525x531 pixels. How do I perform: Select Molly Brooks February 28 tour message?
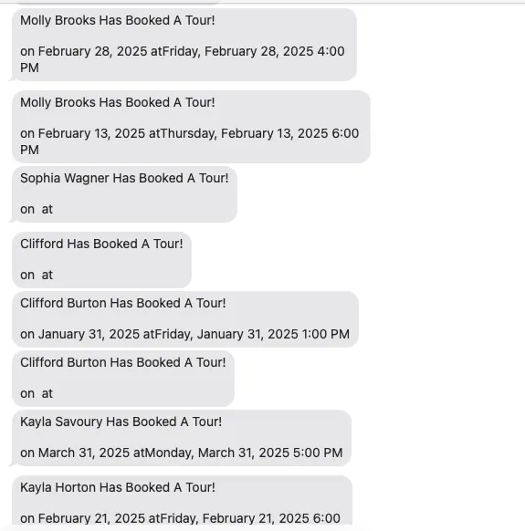click(x=184, y=45)
